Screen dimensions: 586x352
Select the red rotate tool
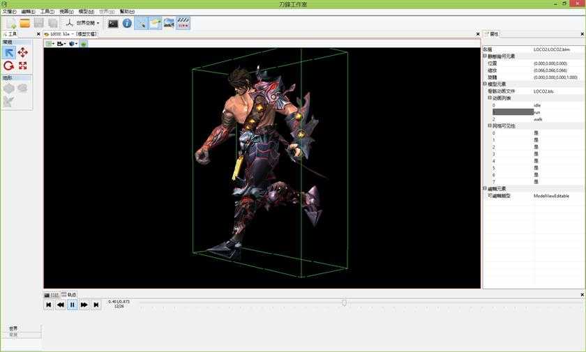pyautogui.click(x=9, y=66)
